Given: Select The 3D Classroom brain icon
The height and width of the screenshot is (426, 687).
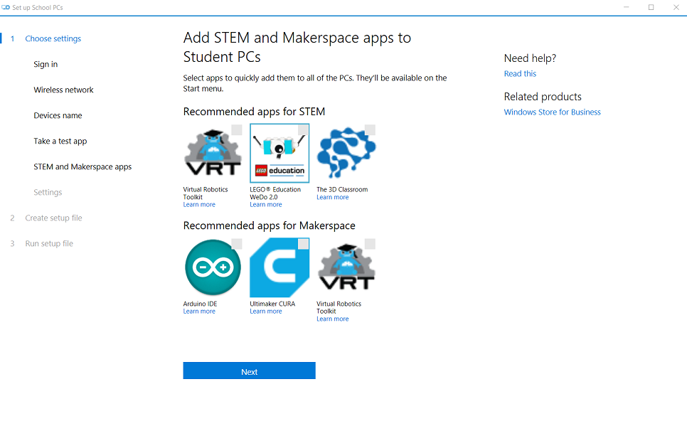Looking at the screenshot, I should tap(346, 153).
